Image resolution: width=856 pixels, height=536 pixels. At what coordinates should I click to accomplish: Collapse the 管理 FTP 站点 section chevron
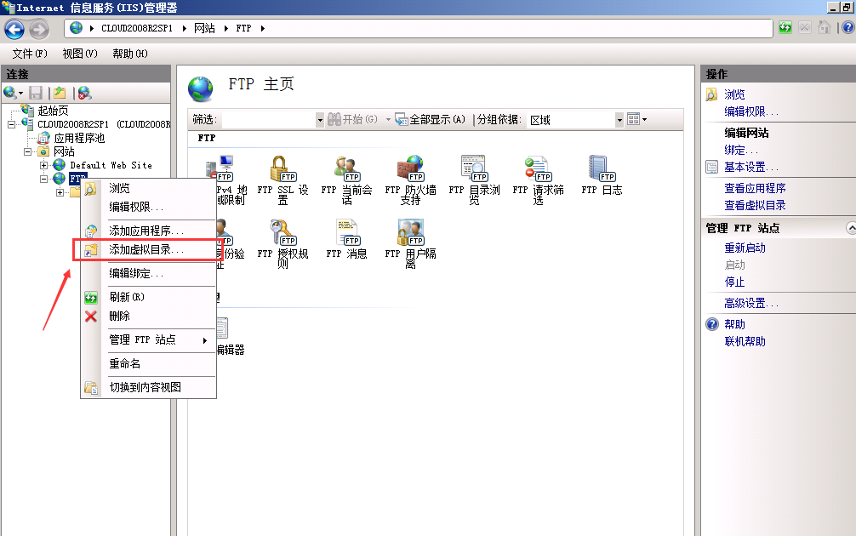click(x=851, y=228)
